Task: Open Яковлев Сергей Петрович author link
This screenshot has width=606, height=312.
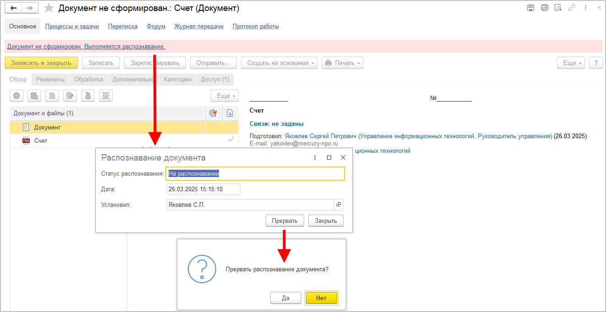Action: point(418,136)
